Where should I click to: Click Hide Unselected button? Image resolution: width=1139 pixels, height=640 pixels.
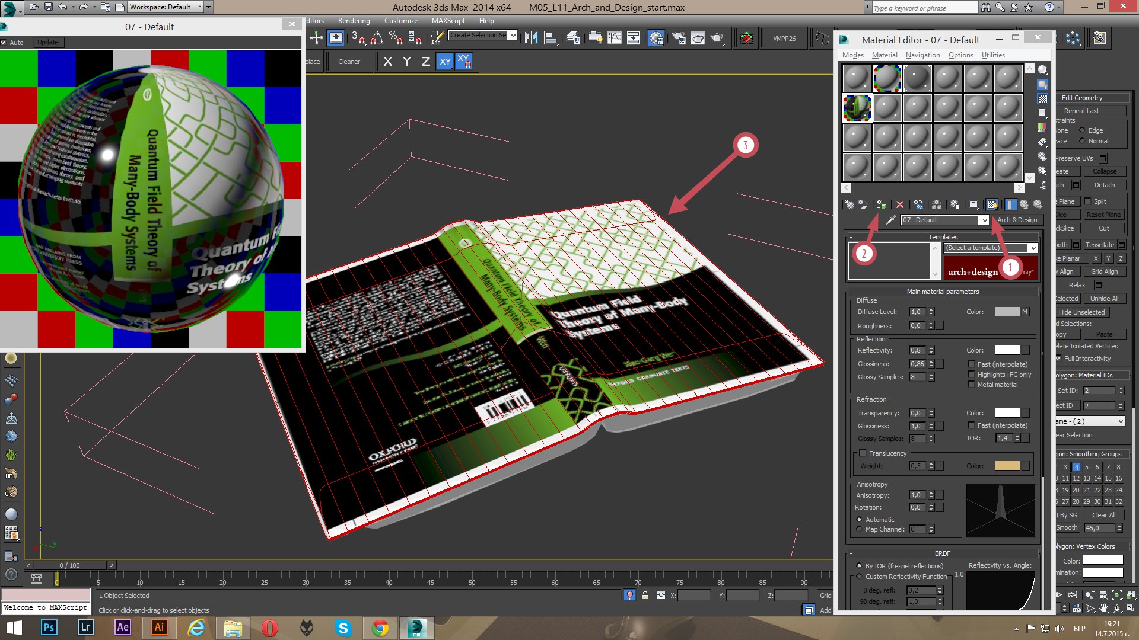[1081, 312]
